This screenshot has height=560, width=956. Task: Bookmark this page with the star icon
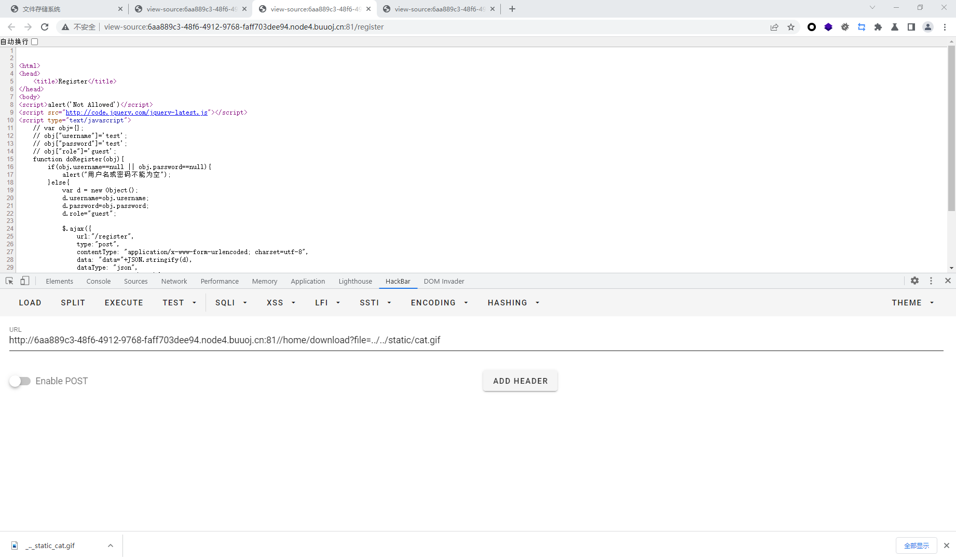(x=791, y=27)
